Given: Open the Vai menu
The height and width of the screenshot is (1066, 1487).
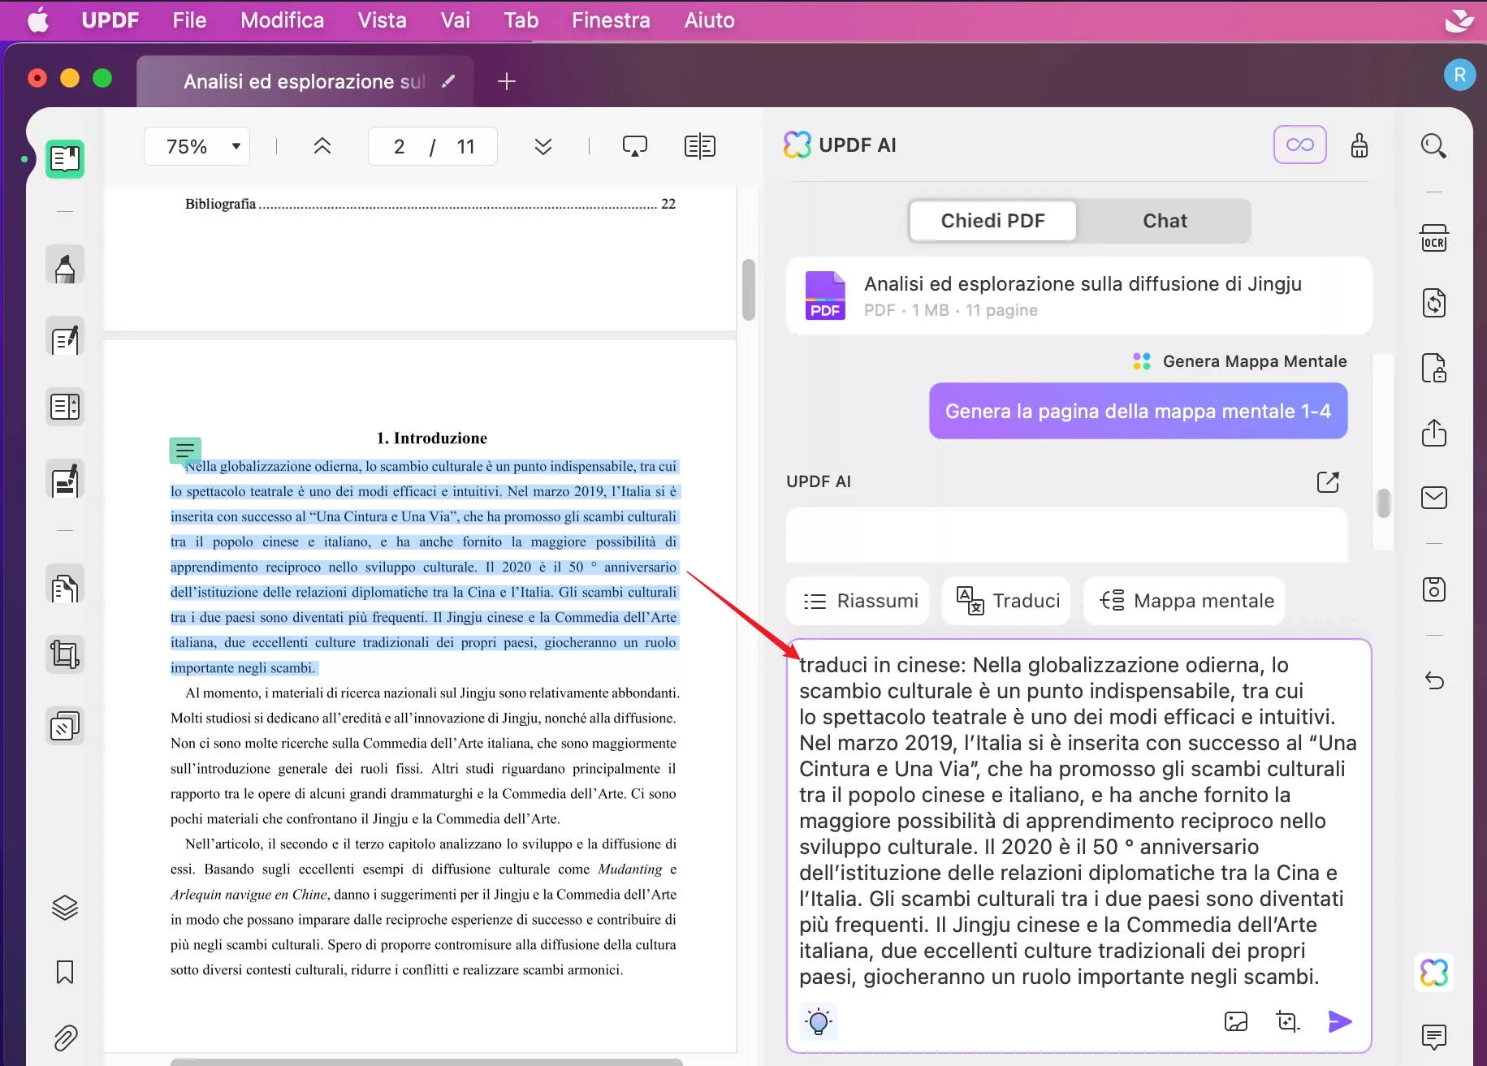Looking at the screenshot, I should 455,20.
